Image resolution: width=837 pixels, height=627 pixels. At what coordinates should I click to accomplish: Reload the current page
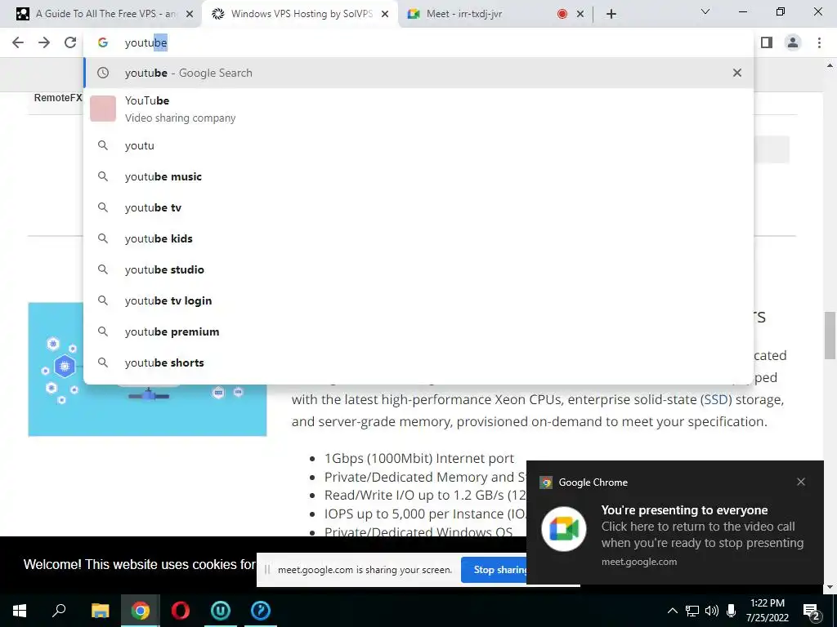pos(70,42)
